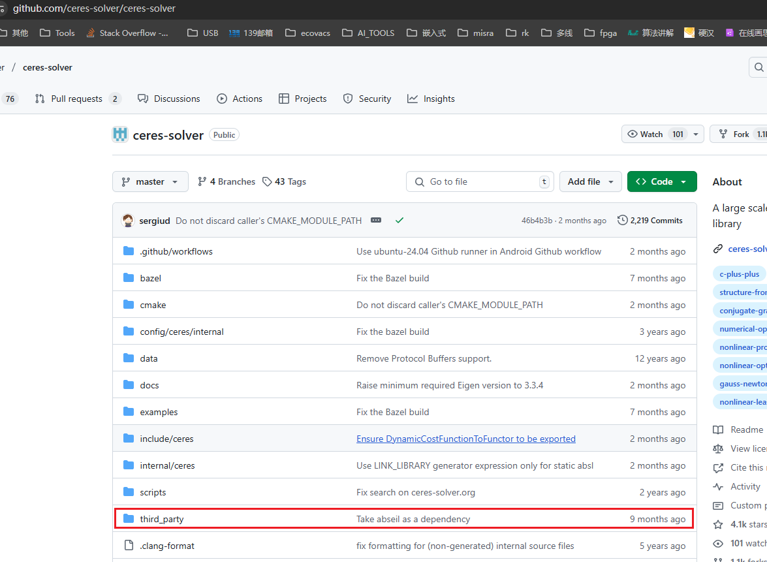
Task: Click file icon beside .clang-format
Action: click(x=129, y=546)
